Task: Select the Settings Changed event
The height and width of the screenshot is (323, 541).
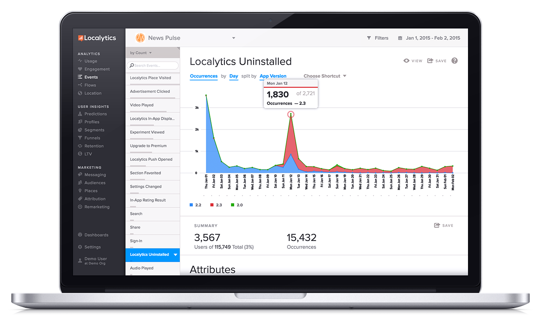Action: pos(153,187)
